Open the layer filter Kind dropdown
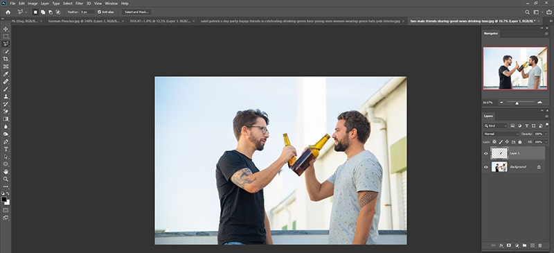 click(495, 126)
